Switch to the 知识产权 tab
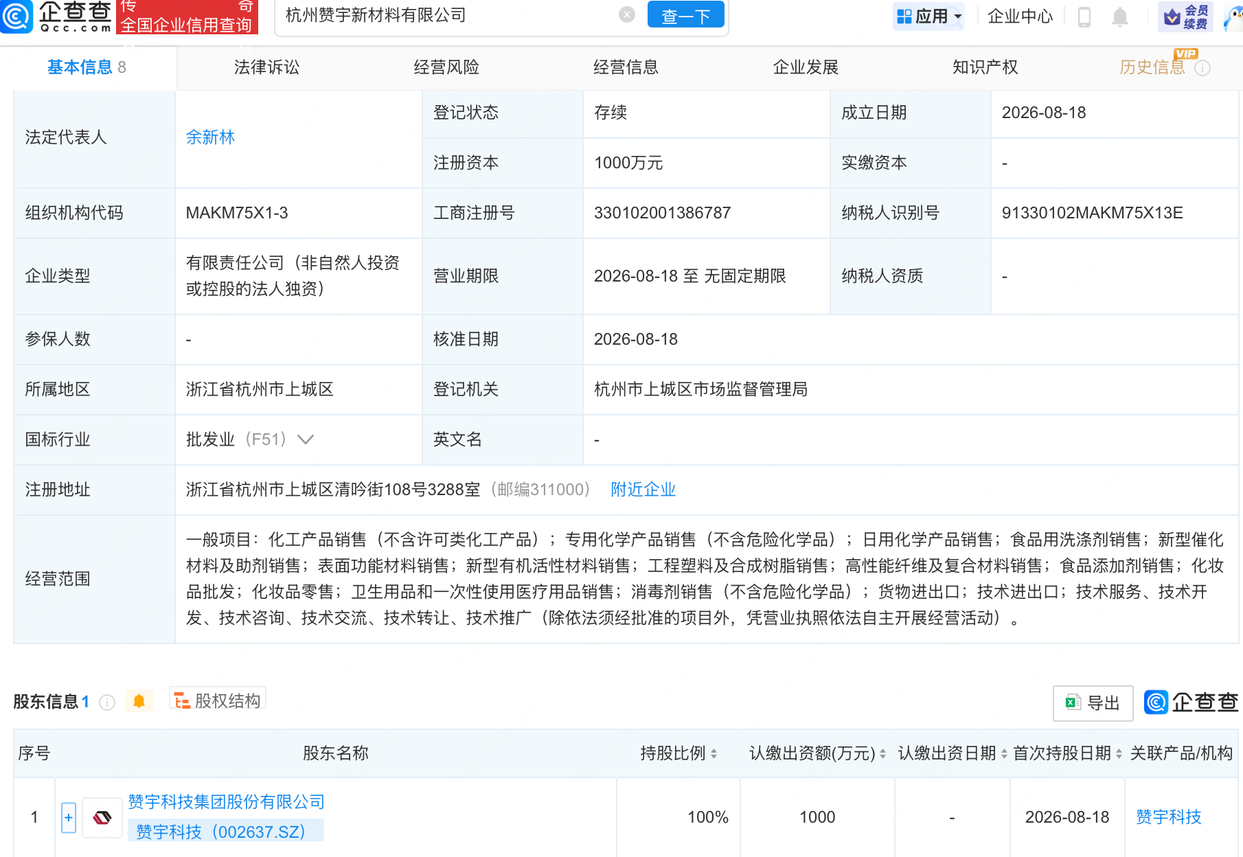Screen dimensions: 1243x857 click(x=985, y=67)
